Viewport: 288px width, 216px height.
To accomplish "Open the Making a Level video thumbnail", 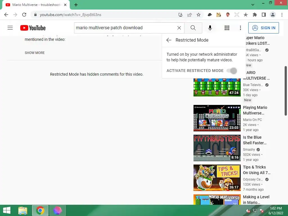I will (x=217, y=199).
